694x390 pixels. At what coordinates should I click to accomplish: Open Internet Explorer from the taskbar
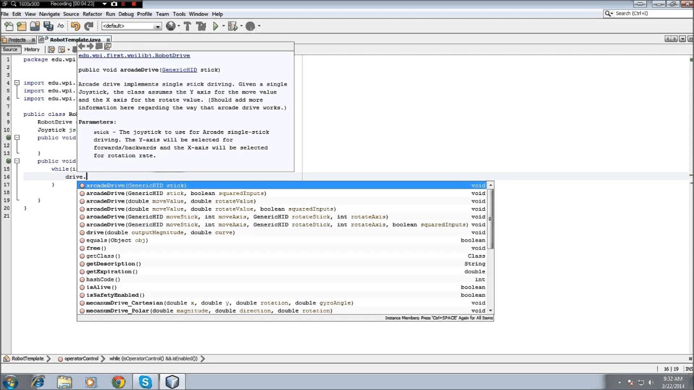[38, 382]
